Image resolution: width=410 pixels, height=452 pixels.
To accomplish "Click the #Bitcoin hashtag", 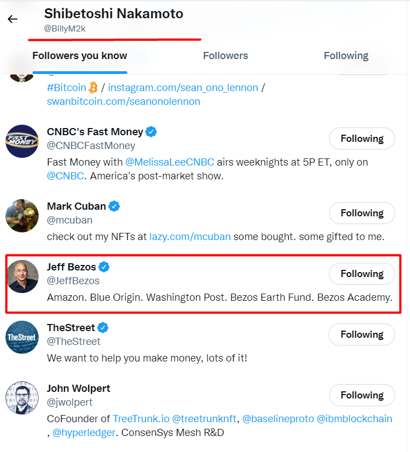I will pos(67,88).
